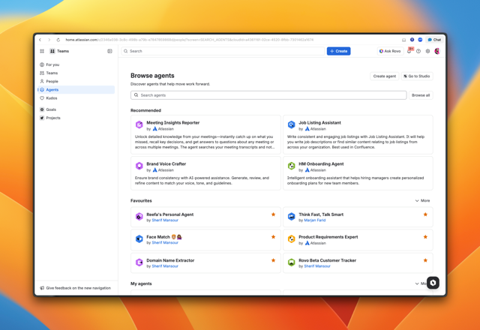The height and width of the screenshot is (330, 480).
Task: Unfavourite Think Fast, Talk Smart star
Action: pyautogui.click(x=425, y=214)
